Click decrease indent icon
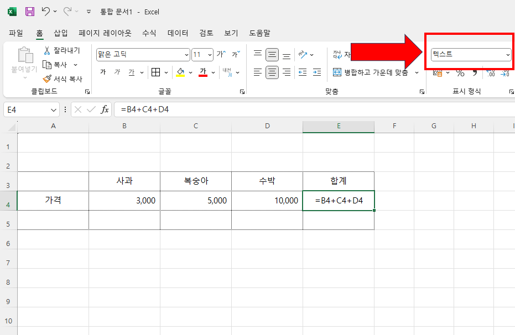Image resolution: width=515 pixels, height=335 pixels. pos(303,72)
